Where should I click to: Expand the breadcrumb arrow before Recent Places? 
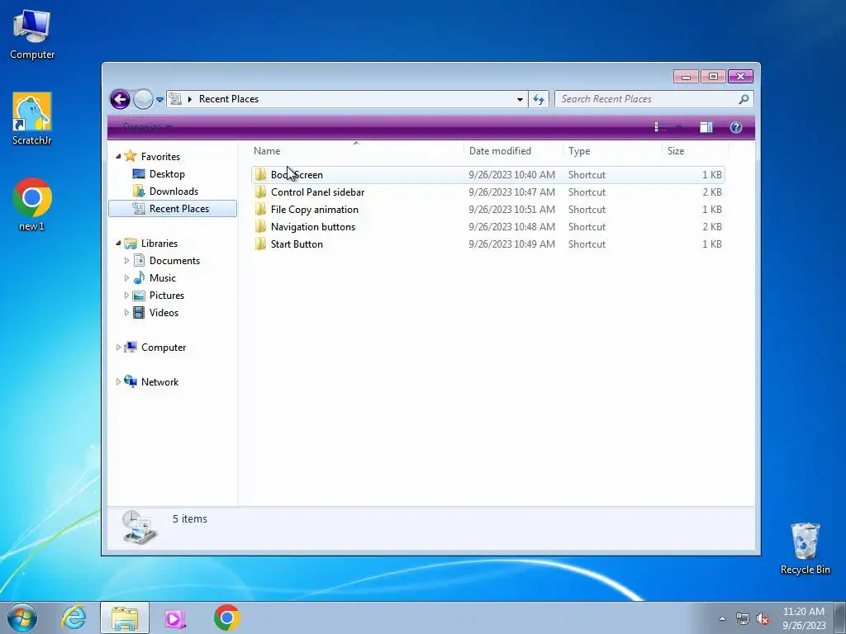[190, 99]
